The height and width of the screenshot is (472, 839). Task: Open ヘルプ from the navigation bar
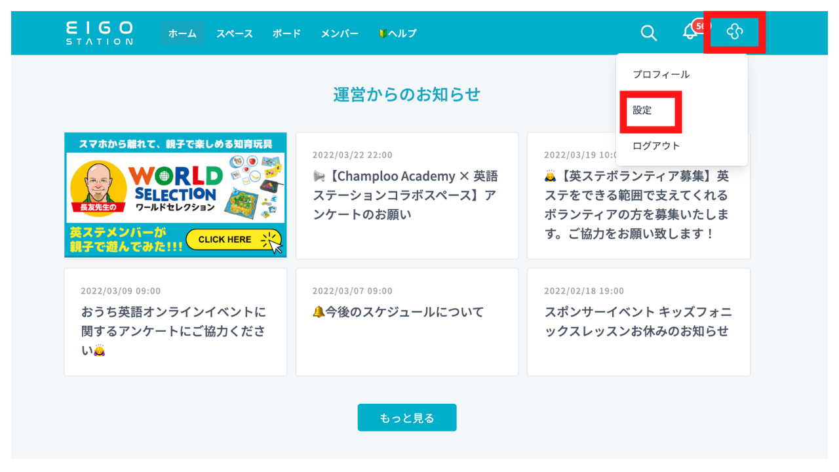click(x=395, y=33)
